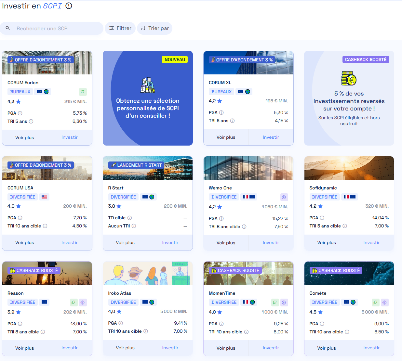
Task: Click green leaf label icon on CORUM Eurion
Action: coord(83,92)
